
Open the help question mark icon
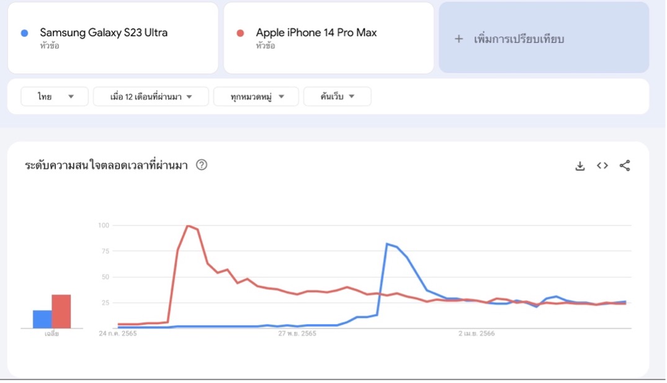(x=202, y=164)
